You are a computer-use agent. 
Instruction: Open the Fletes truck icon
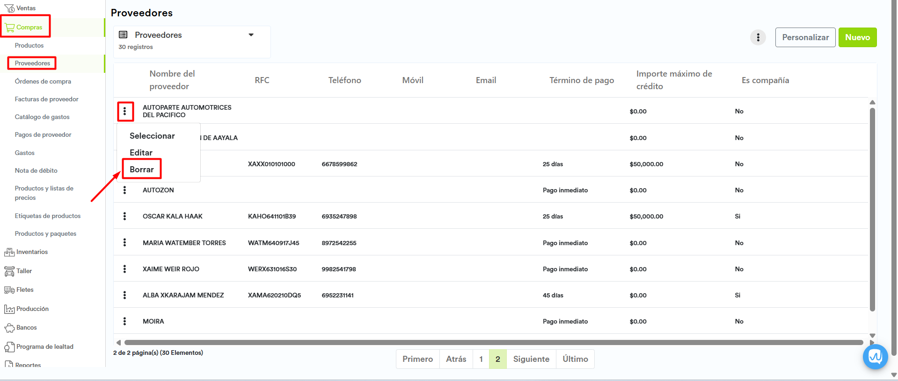point(9,290)
